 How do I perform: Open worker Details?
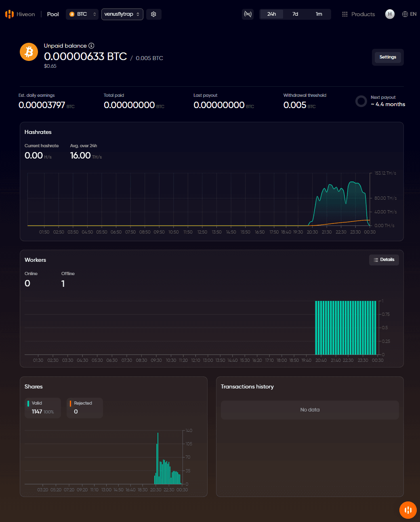384,260
